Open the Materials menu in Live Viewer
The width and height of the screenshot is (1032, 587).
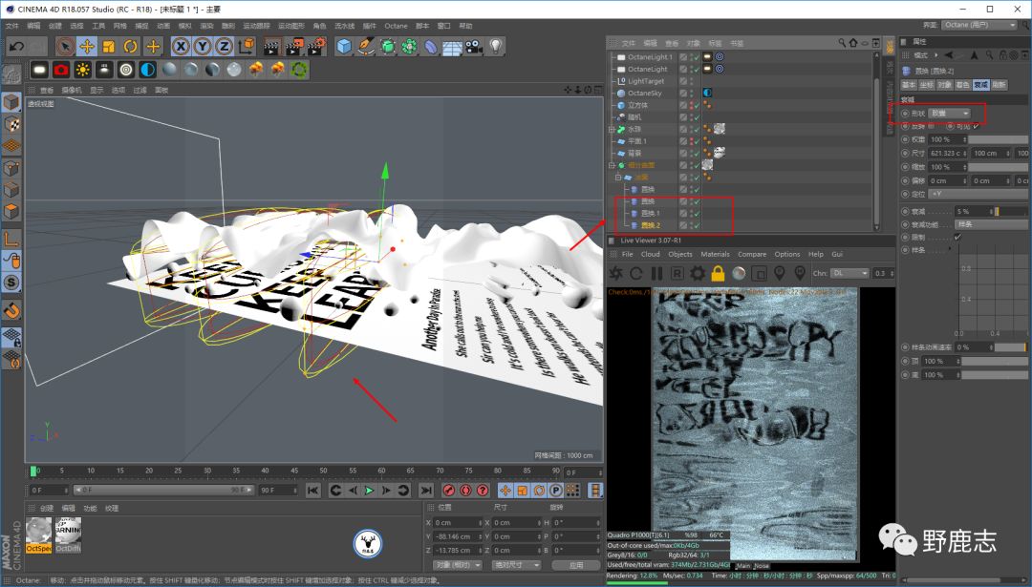click(x=715, y=254)
